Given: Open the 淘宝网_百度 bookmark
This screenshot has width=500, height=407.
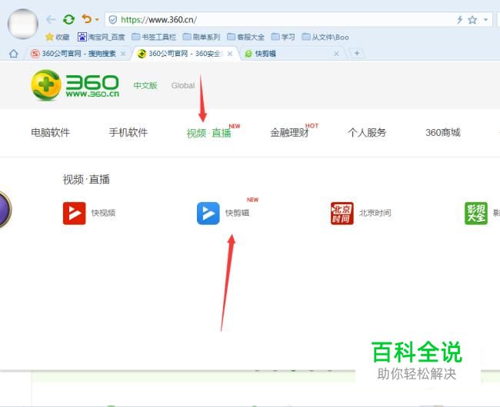Looking at the screenshot, I should (101, 37).
